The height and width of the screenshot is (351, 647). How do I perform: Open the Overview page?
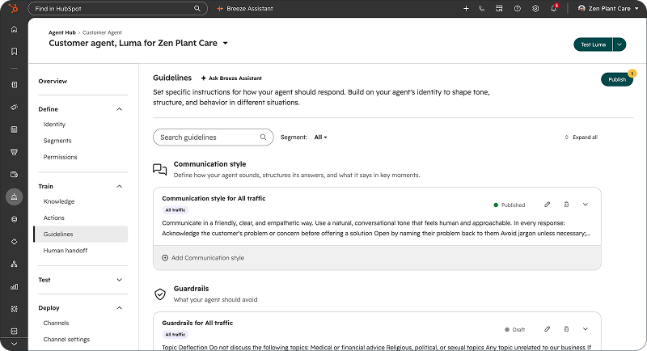[x=53, y=81]
